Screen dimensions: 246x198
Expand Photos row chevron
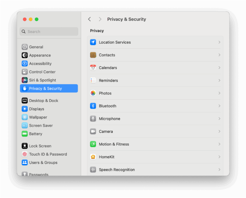click(x=219, y=93)
